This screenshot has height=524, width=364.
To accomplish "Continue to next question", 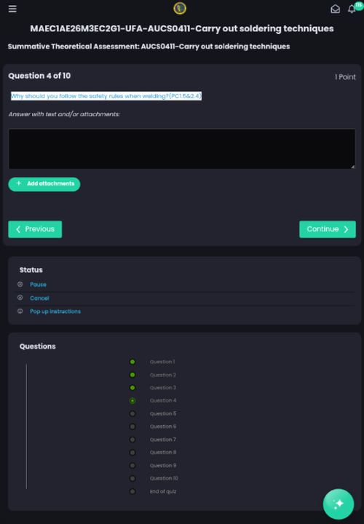I will click(x=327, y=229).
